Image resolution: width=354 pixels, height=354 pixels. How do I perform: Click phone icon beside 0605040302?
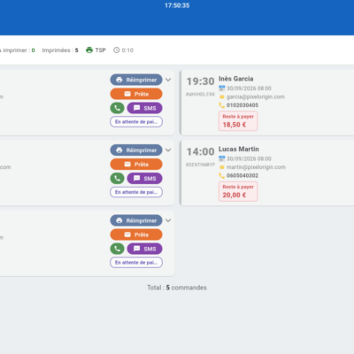(221, 175)
